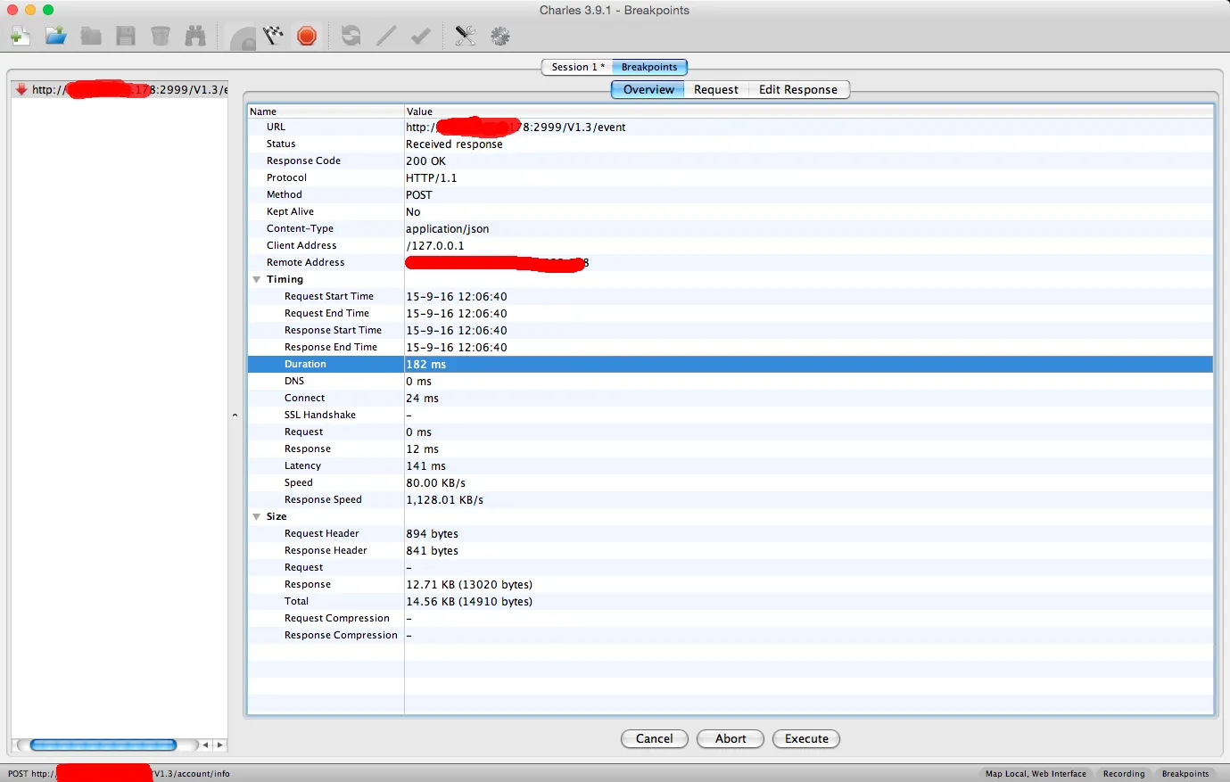Click the red stop-sign Breakpoints icon
The width and height of the screenshot is (1230, 782).
(307, 36)
